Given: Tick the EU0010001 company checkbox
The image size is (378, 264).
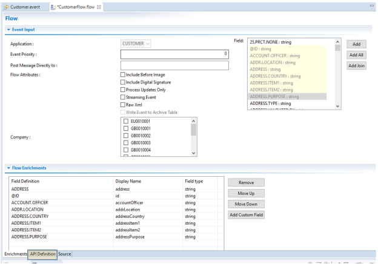Looking at the screenshot, I should [x=125, y=122].
